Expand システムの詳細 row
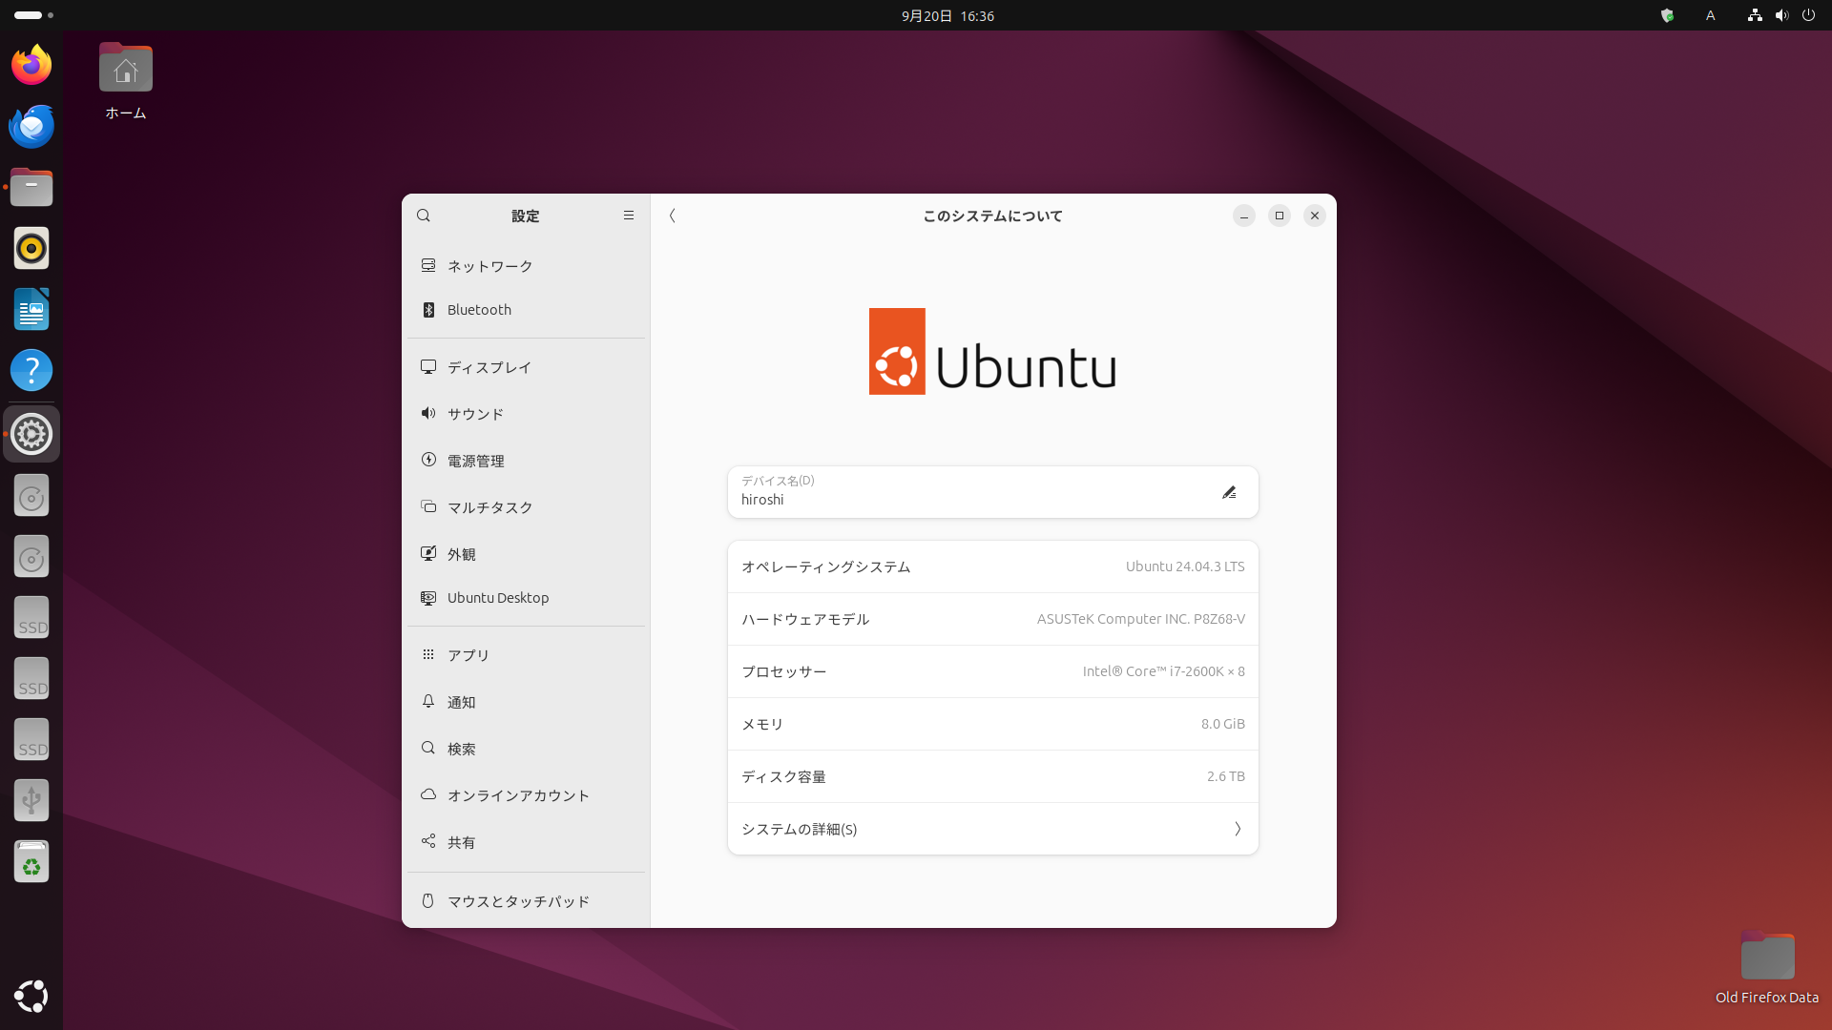1832x1030 pixels. click(x=992, y=829)
